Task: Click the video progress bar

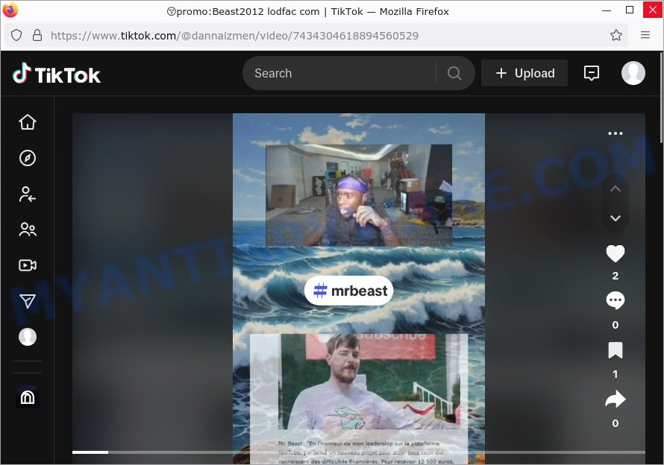Action: pos(359,452)
